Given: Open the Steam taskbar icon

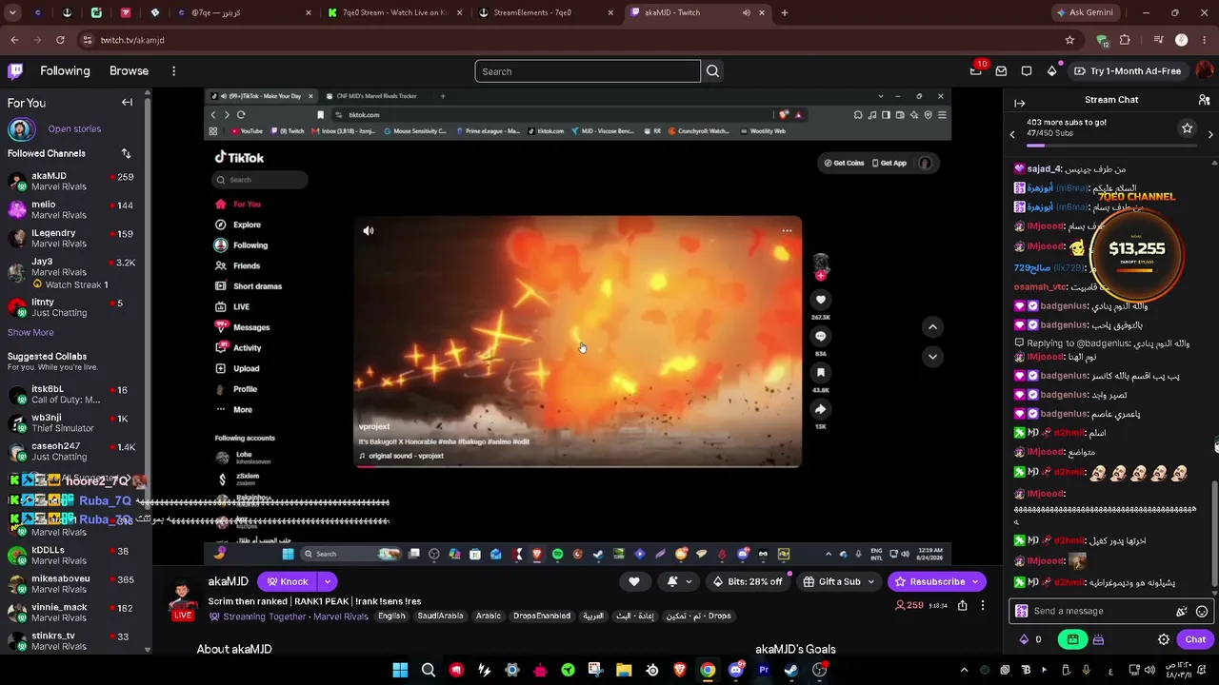Looking at the screenshot, I should pyautogui.click(x=791, y=670).
